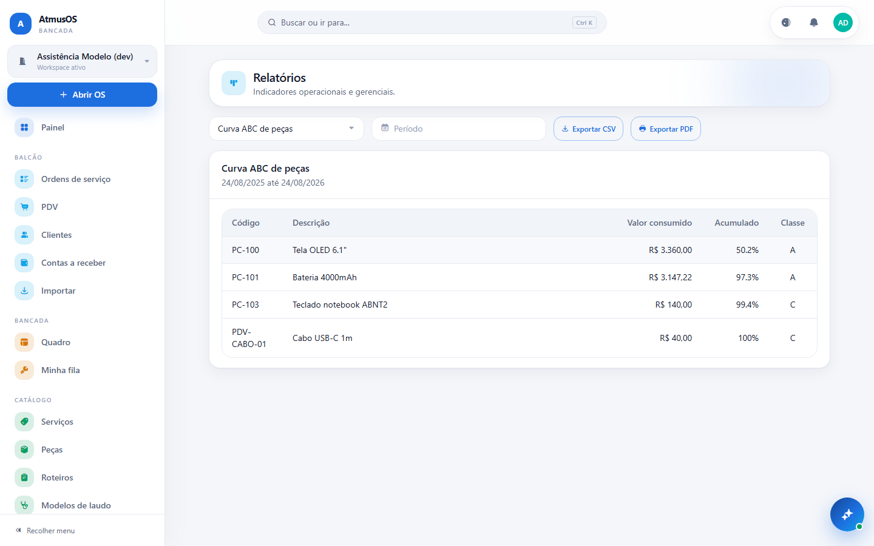
Task: Select the PC-100 code cell
Action: click(245, 250)
